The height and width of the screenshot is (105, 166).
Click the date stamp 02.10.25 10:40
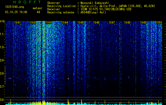coord(16,12)
